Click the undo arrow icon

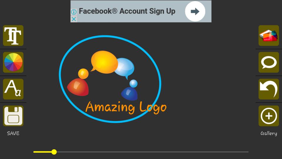269,89
